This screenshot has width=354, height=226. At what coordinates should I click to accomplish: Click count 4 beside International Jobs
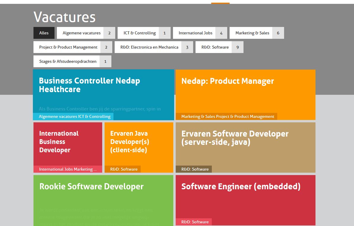221,33
